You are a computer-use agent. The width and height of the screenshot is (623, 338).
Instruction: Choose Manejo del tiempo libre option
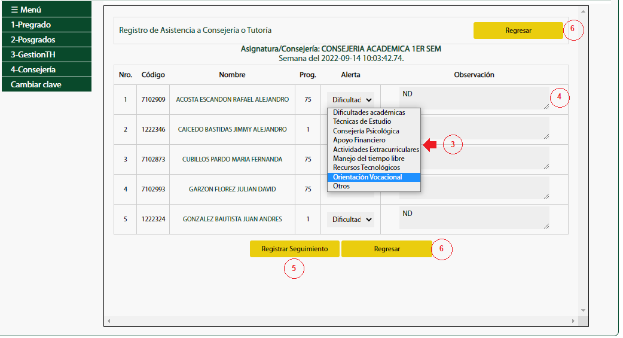pos(374,159)
